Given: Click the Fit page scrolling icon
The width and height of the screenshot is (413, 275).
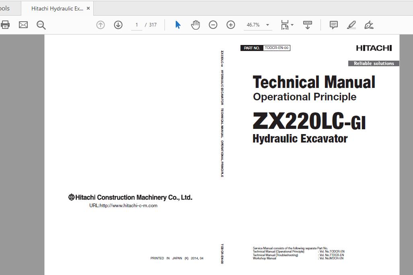Looking at the screenshot, I should pos(285,25).
